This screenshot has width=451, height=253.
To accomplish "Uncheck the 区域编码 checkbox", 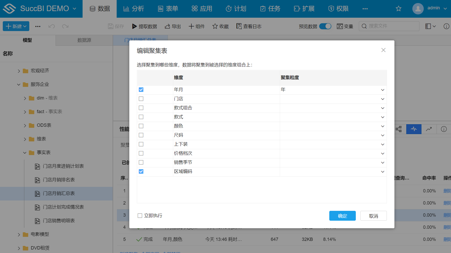I will click(141, 171).
